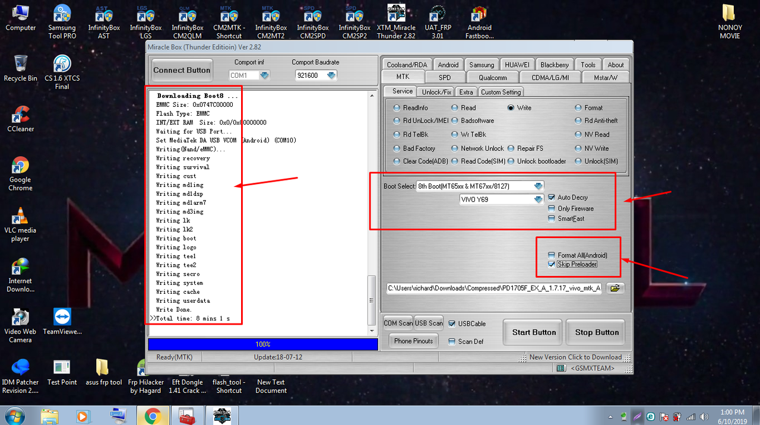This screenshot has width=760, height=425.
Task: Open the Computer desktop icon
Action: (x=20, y=18)
